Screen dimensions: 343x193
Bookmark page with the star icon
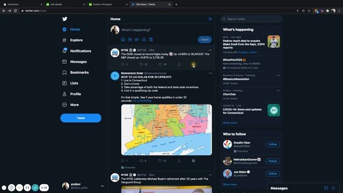[309, 11]
